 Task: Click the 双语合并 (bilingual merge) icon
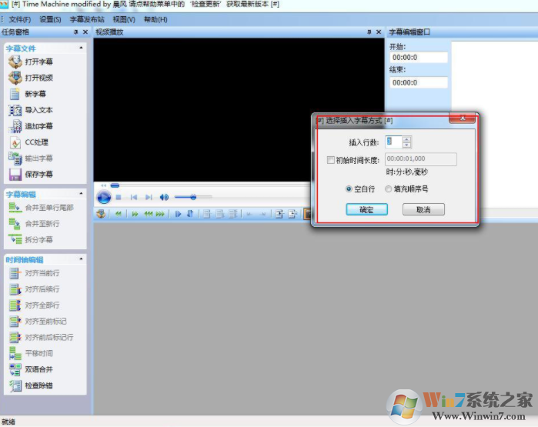15,369
